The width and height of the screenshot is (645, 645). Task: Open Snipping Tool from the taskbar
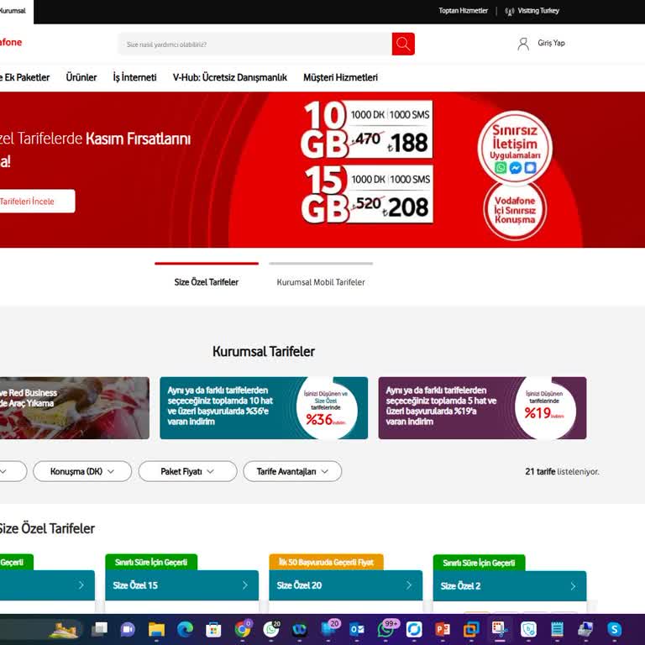tap(500, 629)
